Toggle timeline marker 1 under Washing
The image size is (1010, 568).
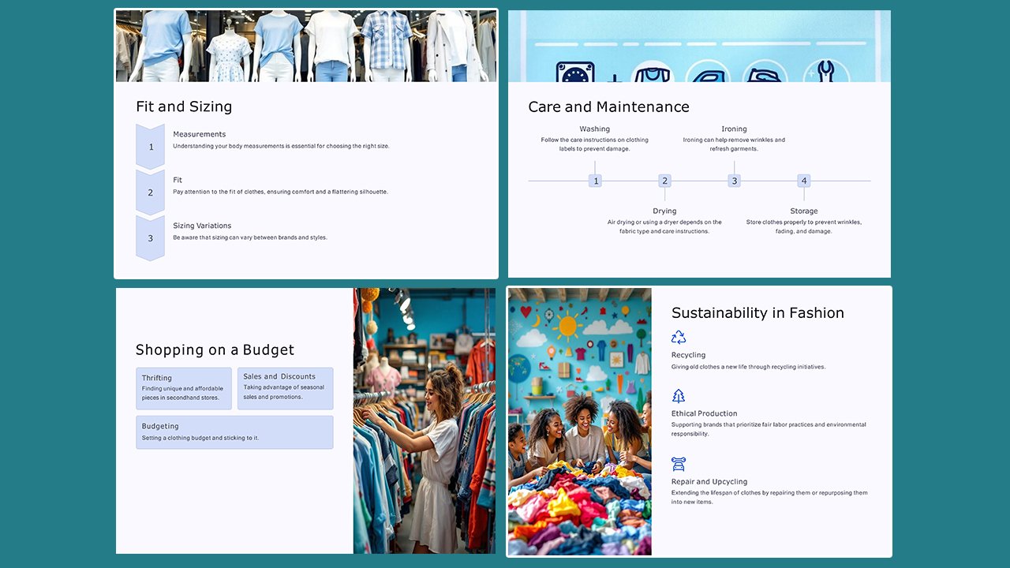tap(596, 180)
